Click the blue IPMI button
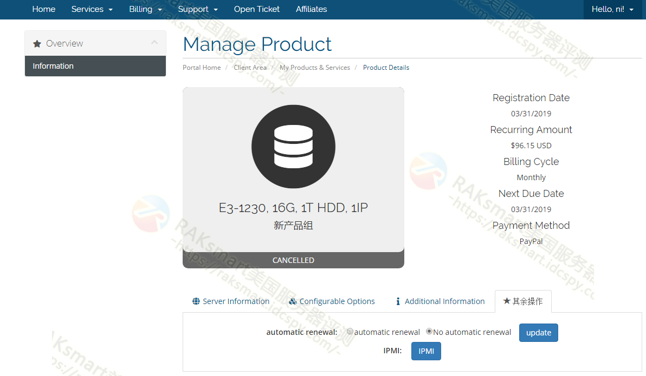Viewport: 646px width, 376px height. (426, 351)
